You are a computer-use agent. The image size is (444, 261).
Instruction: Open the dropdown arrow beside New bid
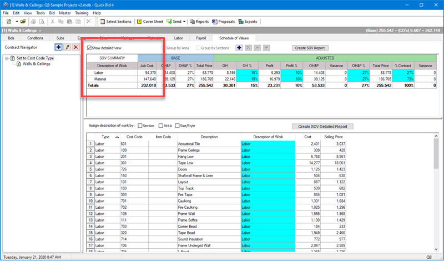click(17, 22)
